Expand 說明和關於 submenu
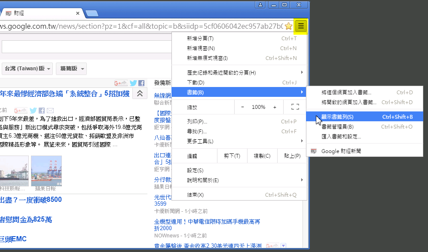The height and width of the screenshot is (252, 428). (x=239, y=180)
